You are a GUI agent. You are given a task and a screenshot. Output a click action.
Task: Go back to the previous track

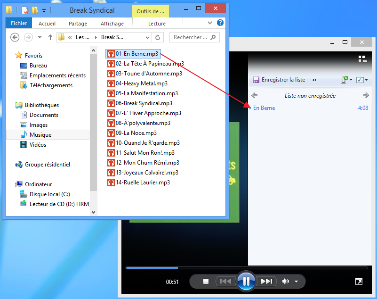(225, 281)
